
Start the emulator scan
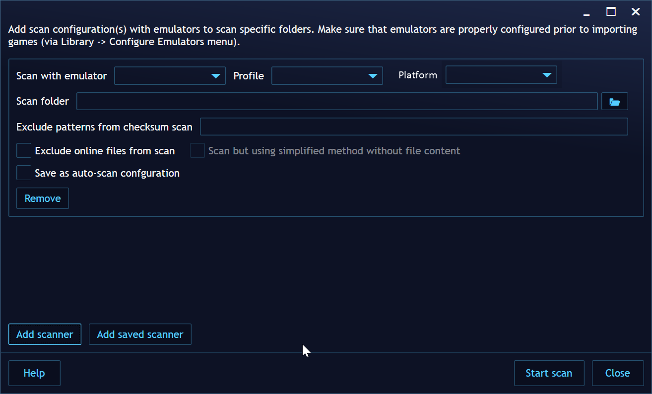pos(549,373)
